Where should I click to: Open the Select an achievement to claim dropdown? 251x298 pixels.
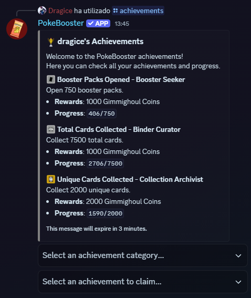point(143,282)
